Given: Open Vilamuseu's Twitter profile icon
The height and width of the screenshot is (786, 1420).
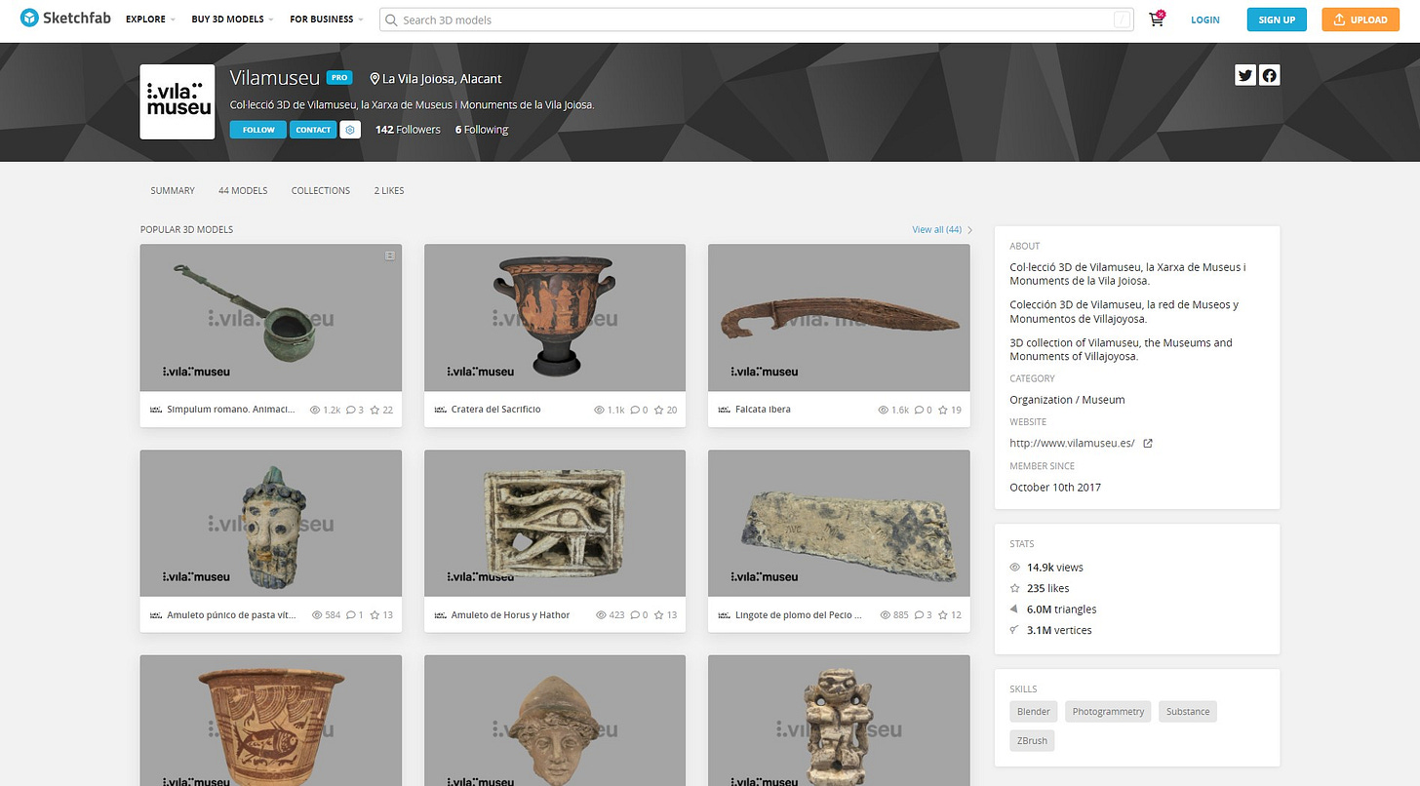Looking at the screenshot, I should point(1244,75).
